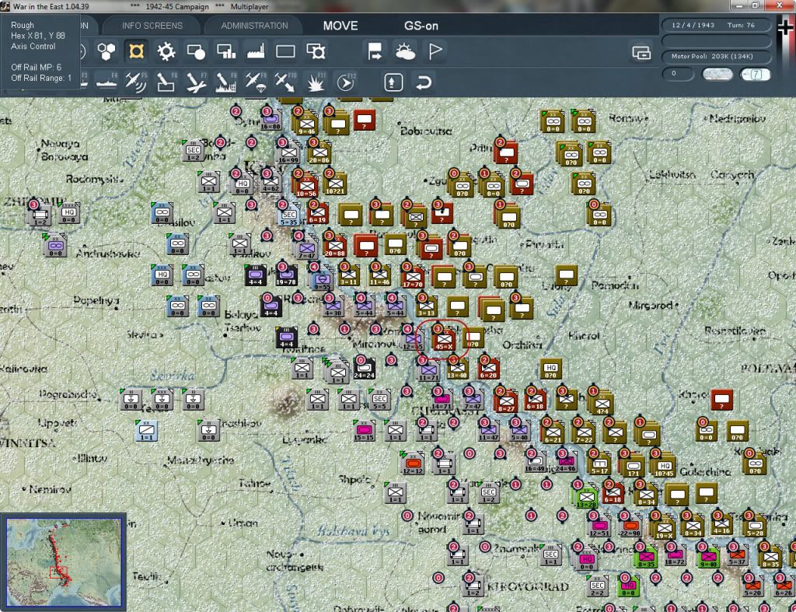Select the pink 15=15 unit counter

point(364,430)
